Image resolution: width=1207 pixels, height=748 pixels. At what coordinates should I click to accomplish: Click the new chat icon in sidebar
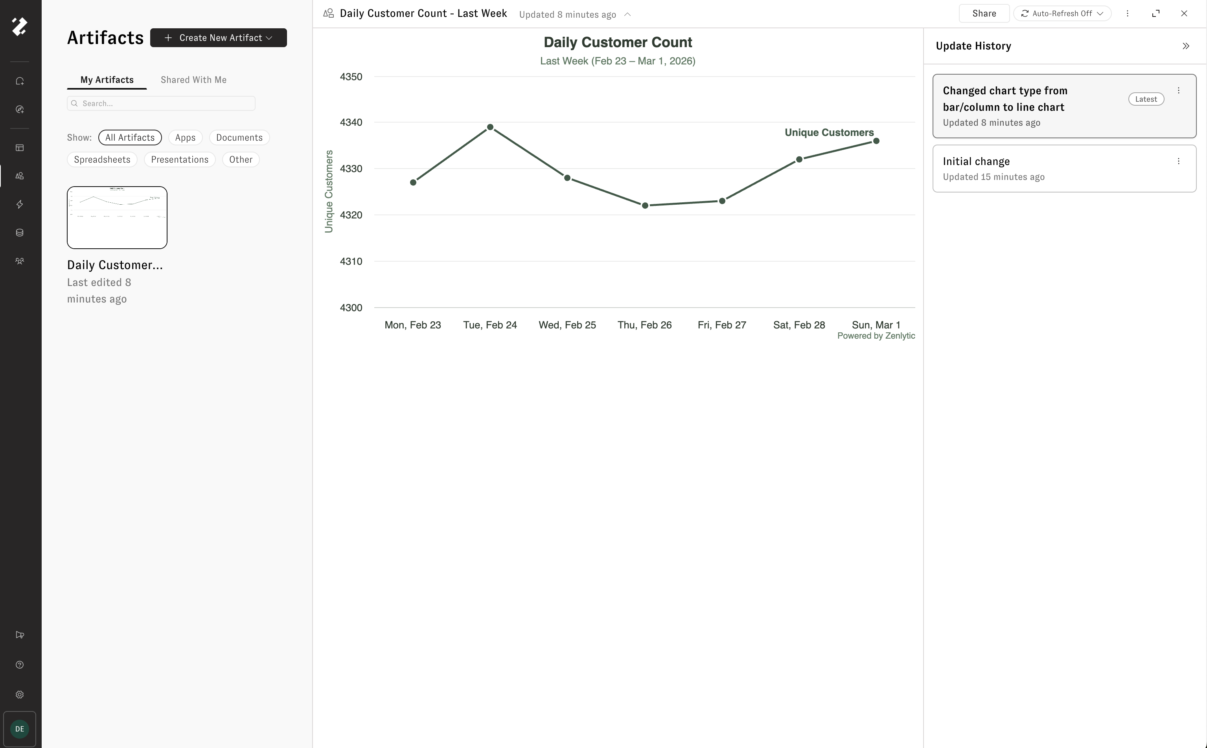(x=20, y=81)
